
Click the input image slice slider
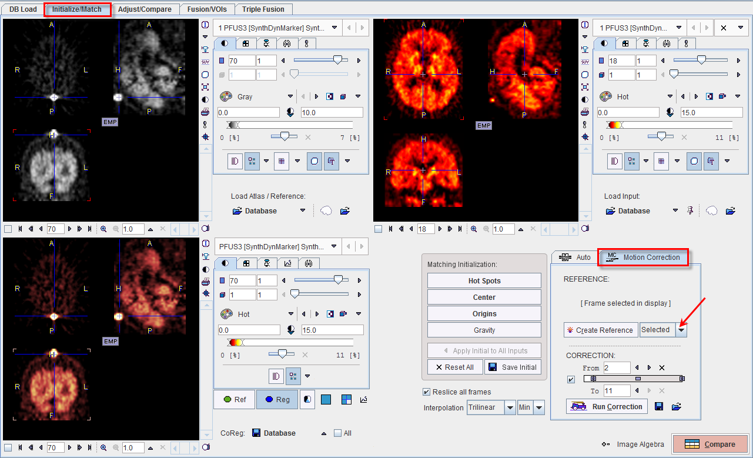pyautogui.click(x=700, y=60)
